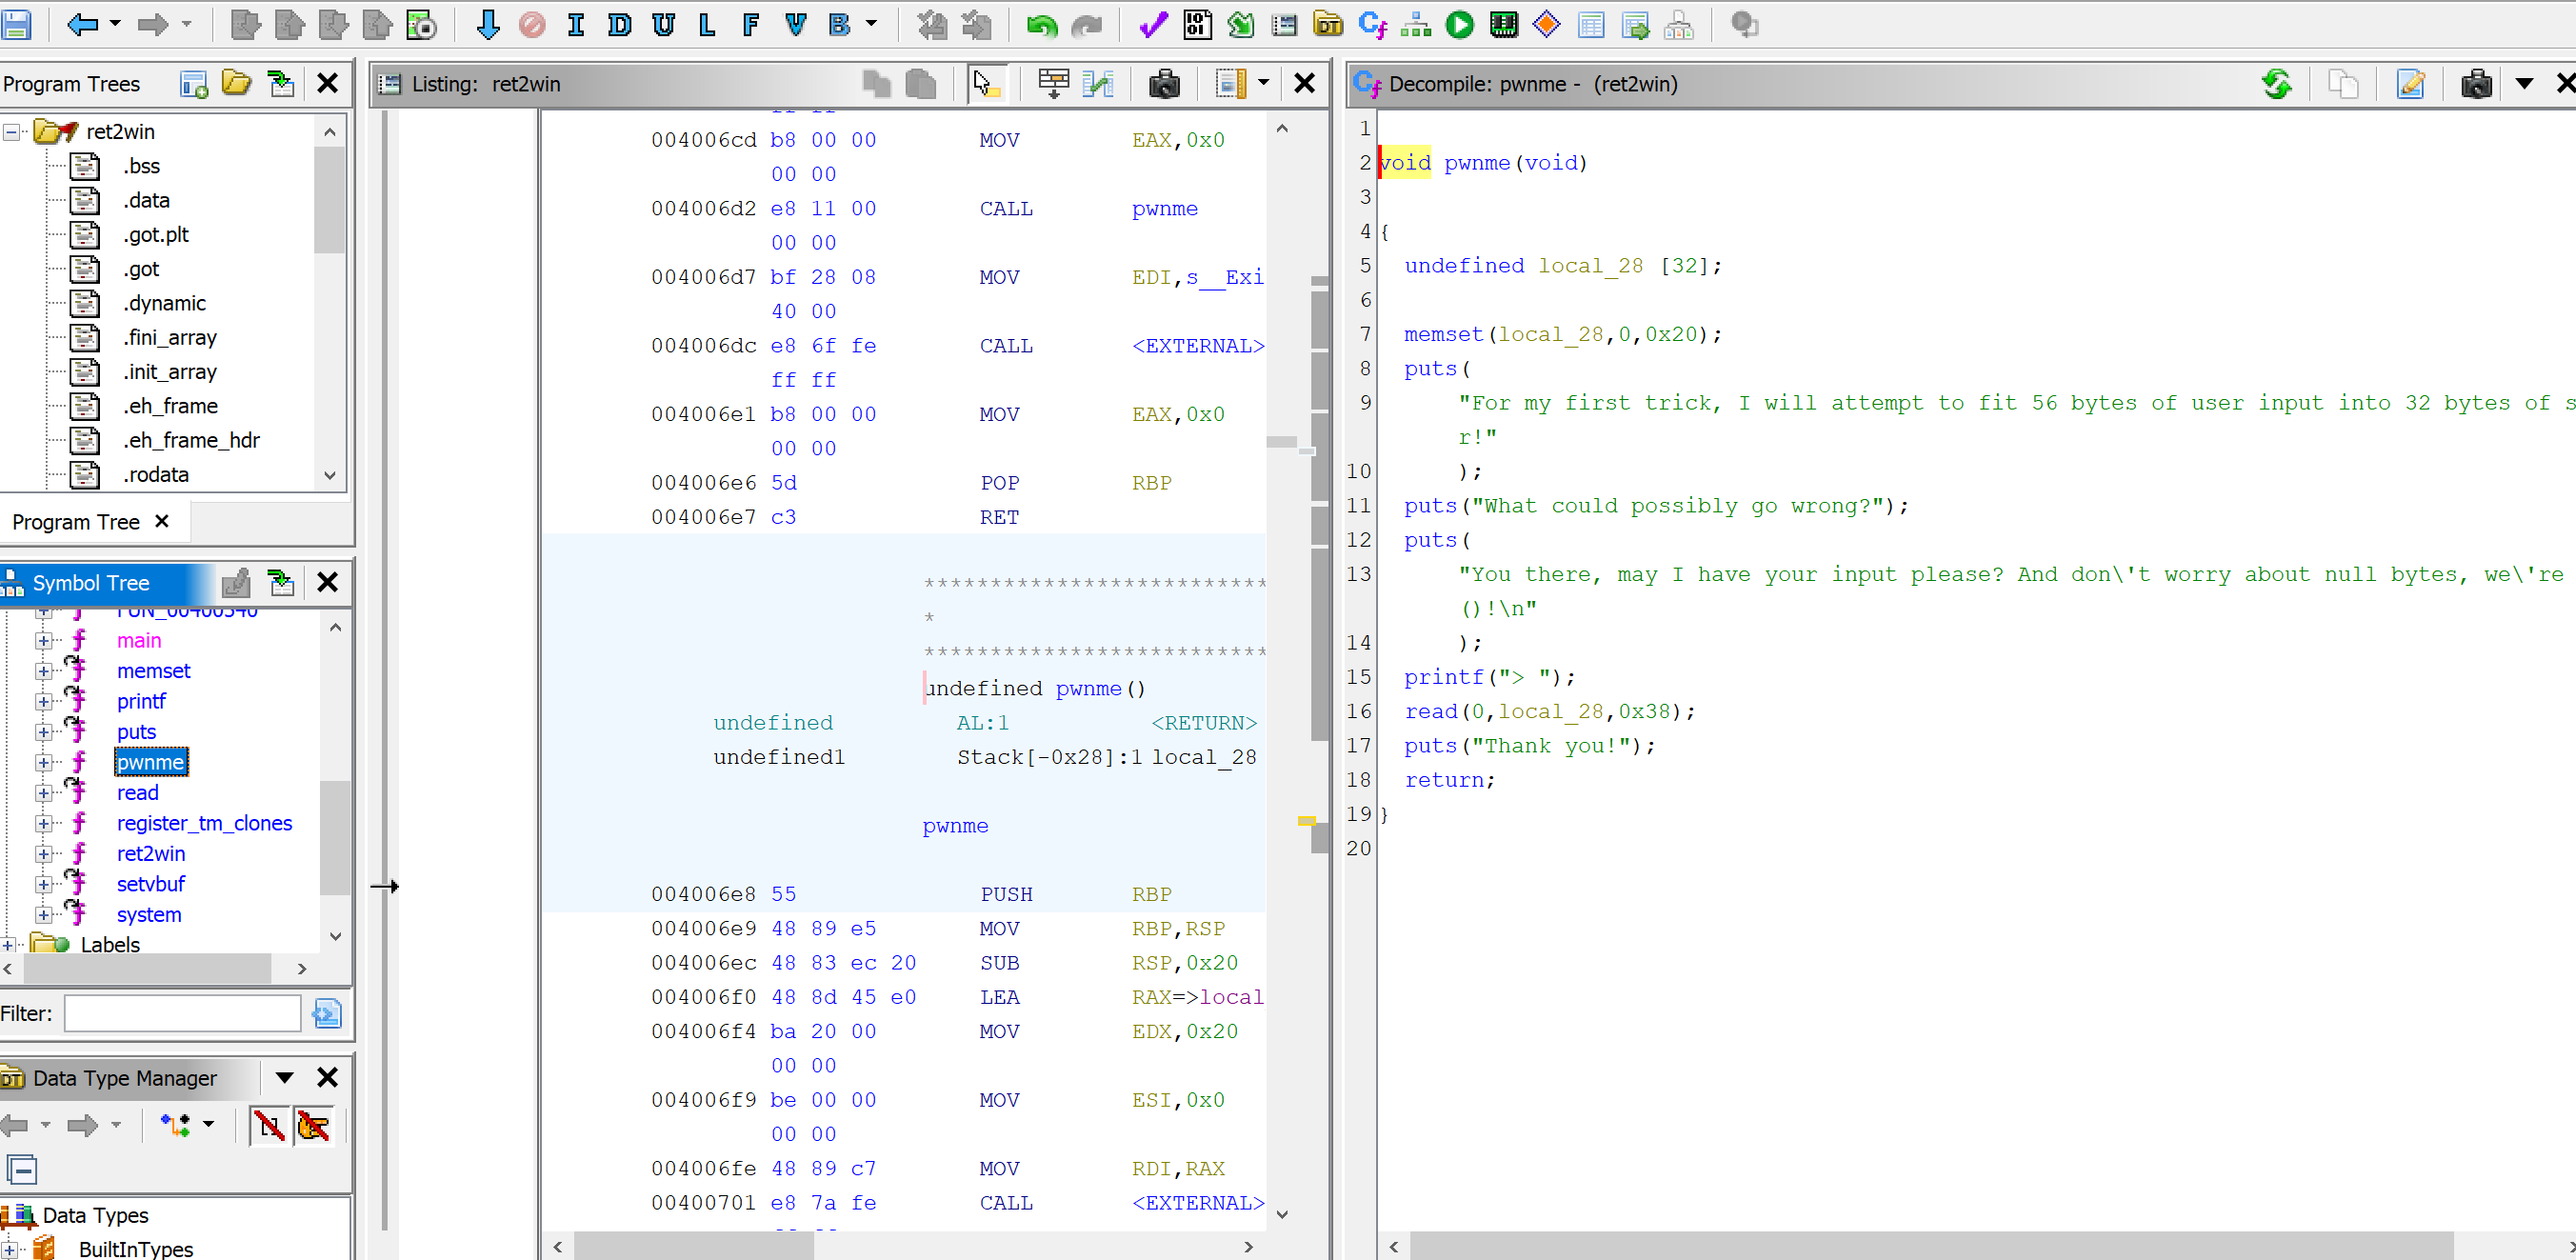Open Script Manager green play icon
Viewport: 2576px width, 1260px height.
[1459, 25]
